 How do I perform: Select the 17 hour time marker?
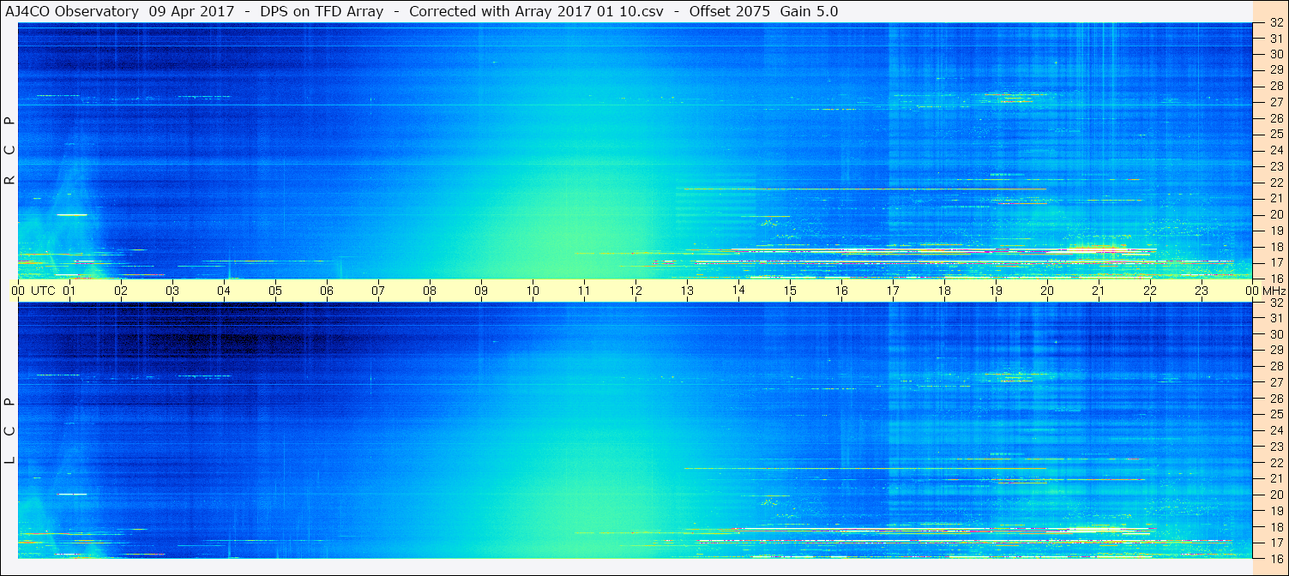(893, 291)
